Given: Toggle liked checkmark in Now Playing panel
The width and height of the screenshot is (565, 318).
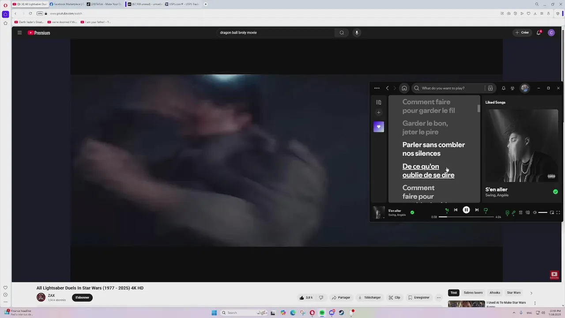Looking at the screenshot, I should point(555,192).
